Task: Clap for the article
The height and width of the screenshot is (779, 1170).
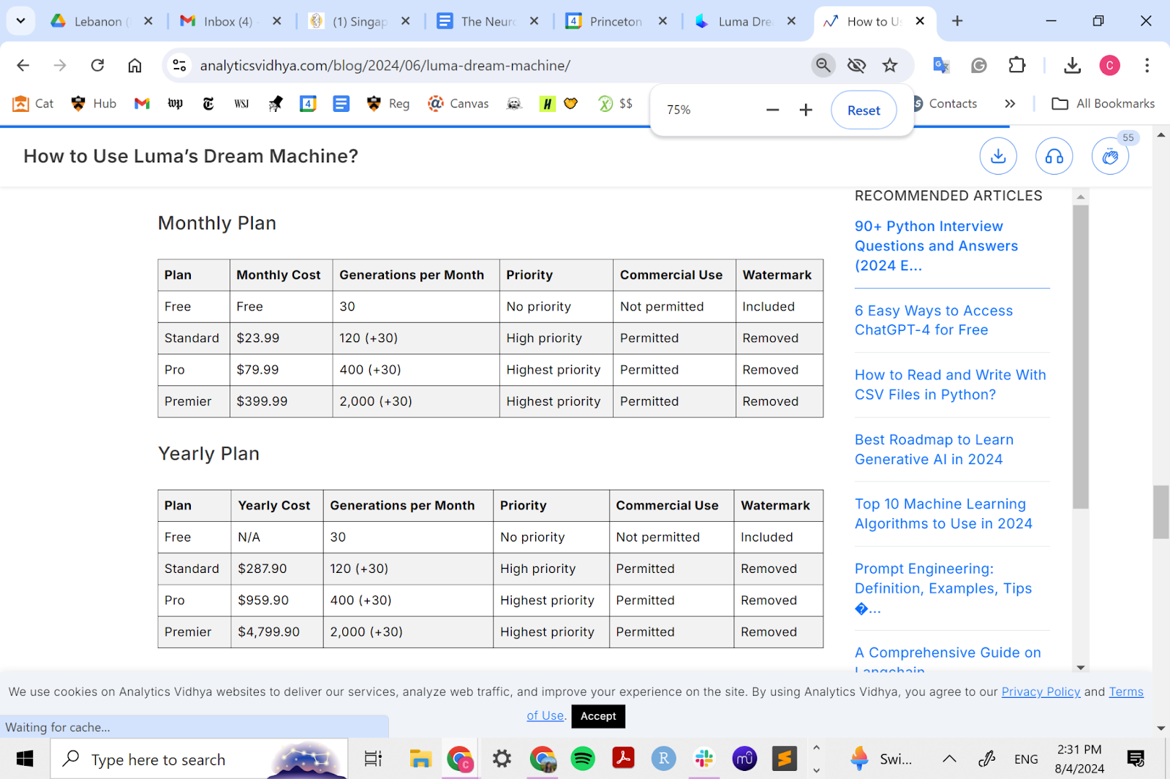Action: point(1110,156)
